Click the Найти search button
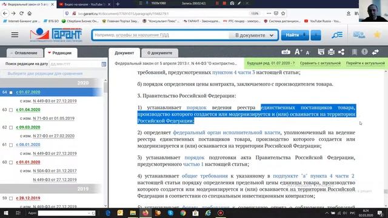The width and height of the screenshot is (388, 218). click(295, 35)
